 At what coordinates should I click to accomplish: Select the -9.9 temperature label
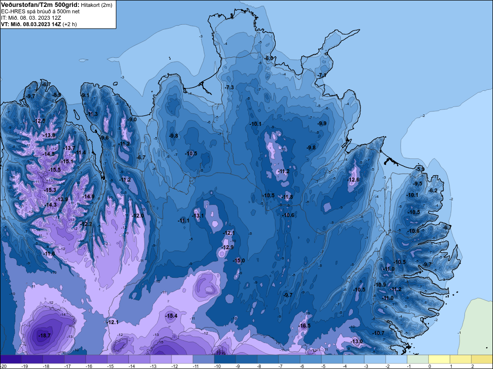click(321, 124)
